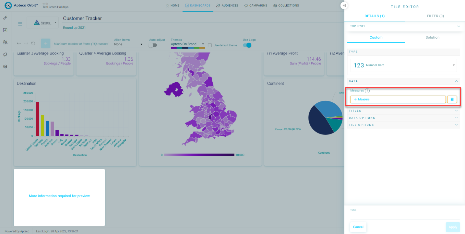Click the Cancel button
The image size is (465, 234).
[358, 227]
